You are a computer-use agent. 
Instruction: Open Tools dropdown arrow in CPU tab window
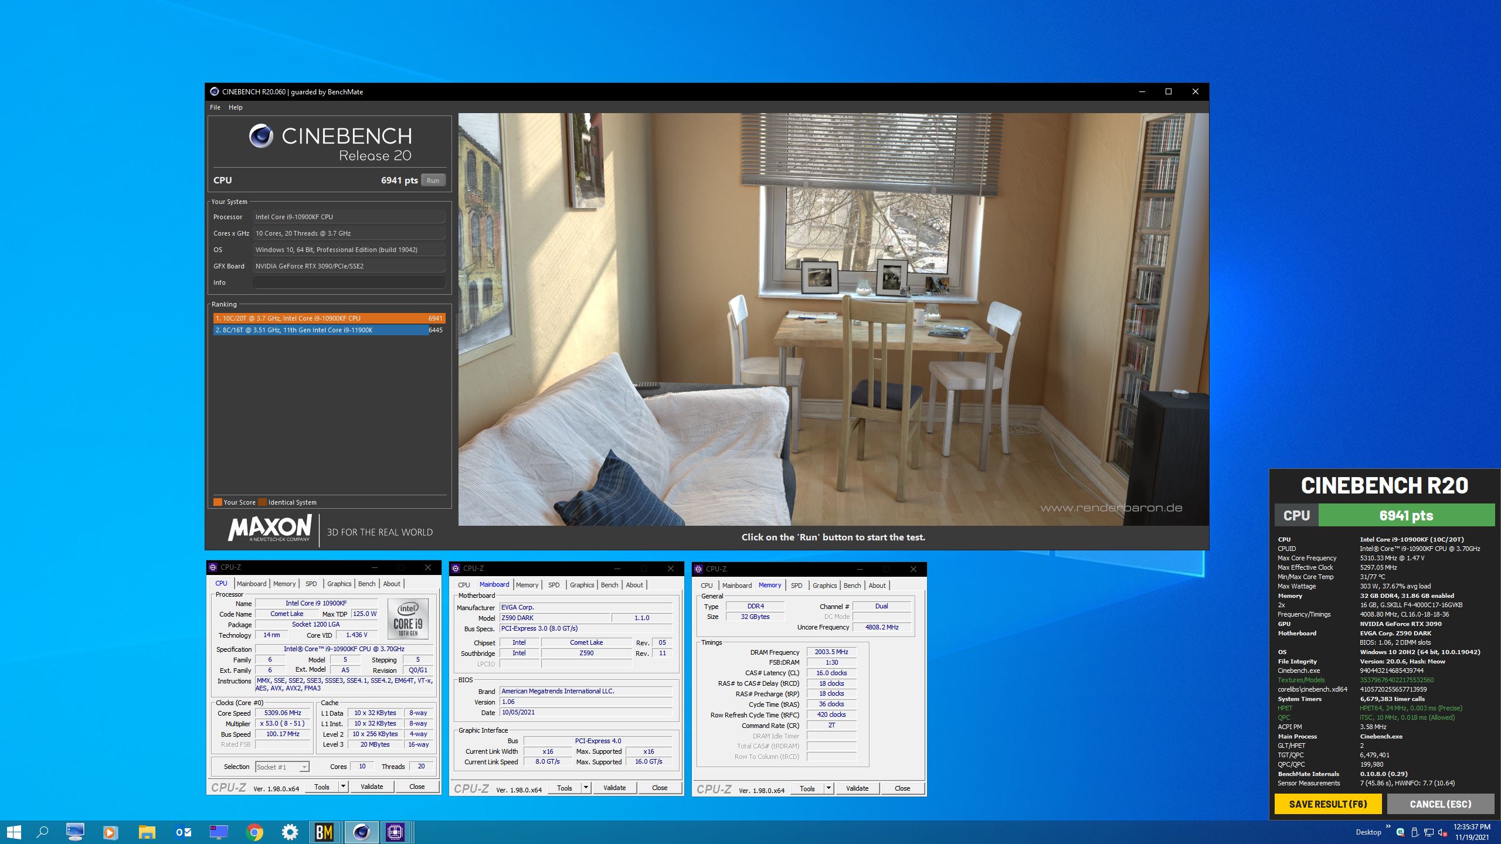344,787
